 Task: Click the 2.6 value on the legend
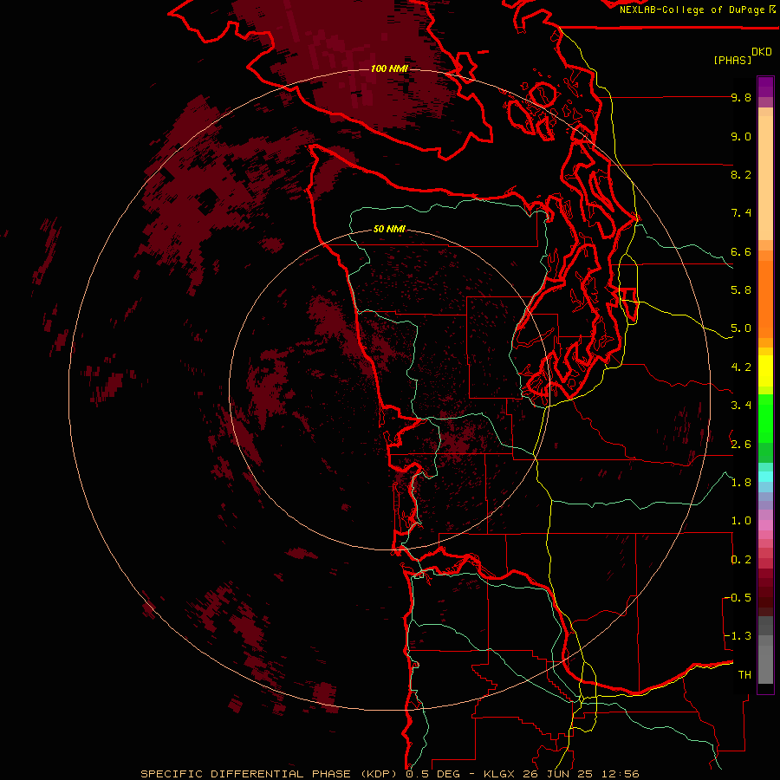741,444
